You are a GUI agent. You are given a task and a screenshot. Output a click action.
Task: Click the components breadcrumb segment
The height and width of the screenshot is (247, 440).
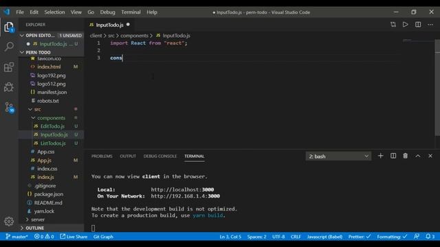coord(134,36)
